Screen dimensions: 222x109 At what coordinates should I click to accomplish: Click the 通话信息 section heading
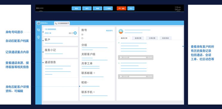point(50,62)
